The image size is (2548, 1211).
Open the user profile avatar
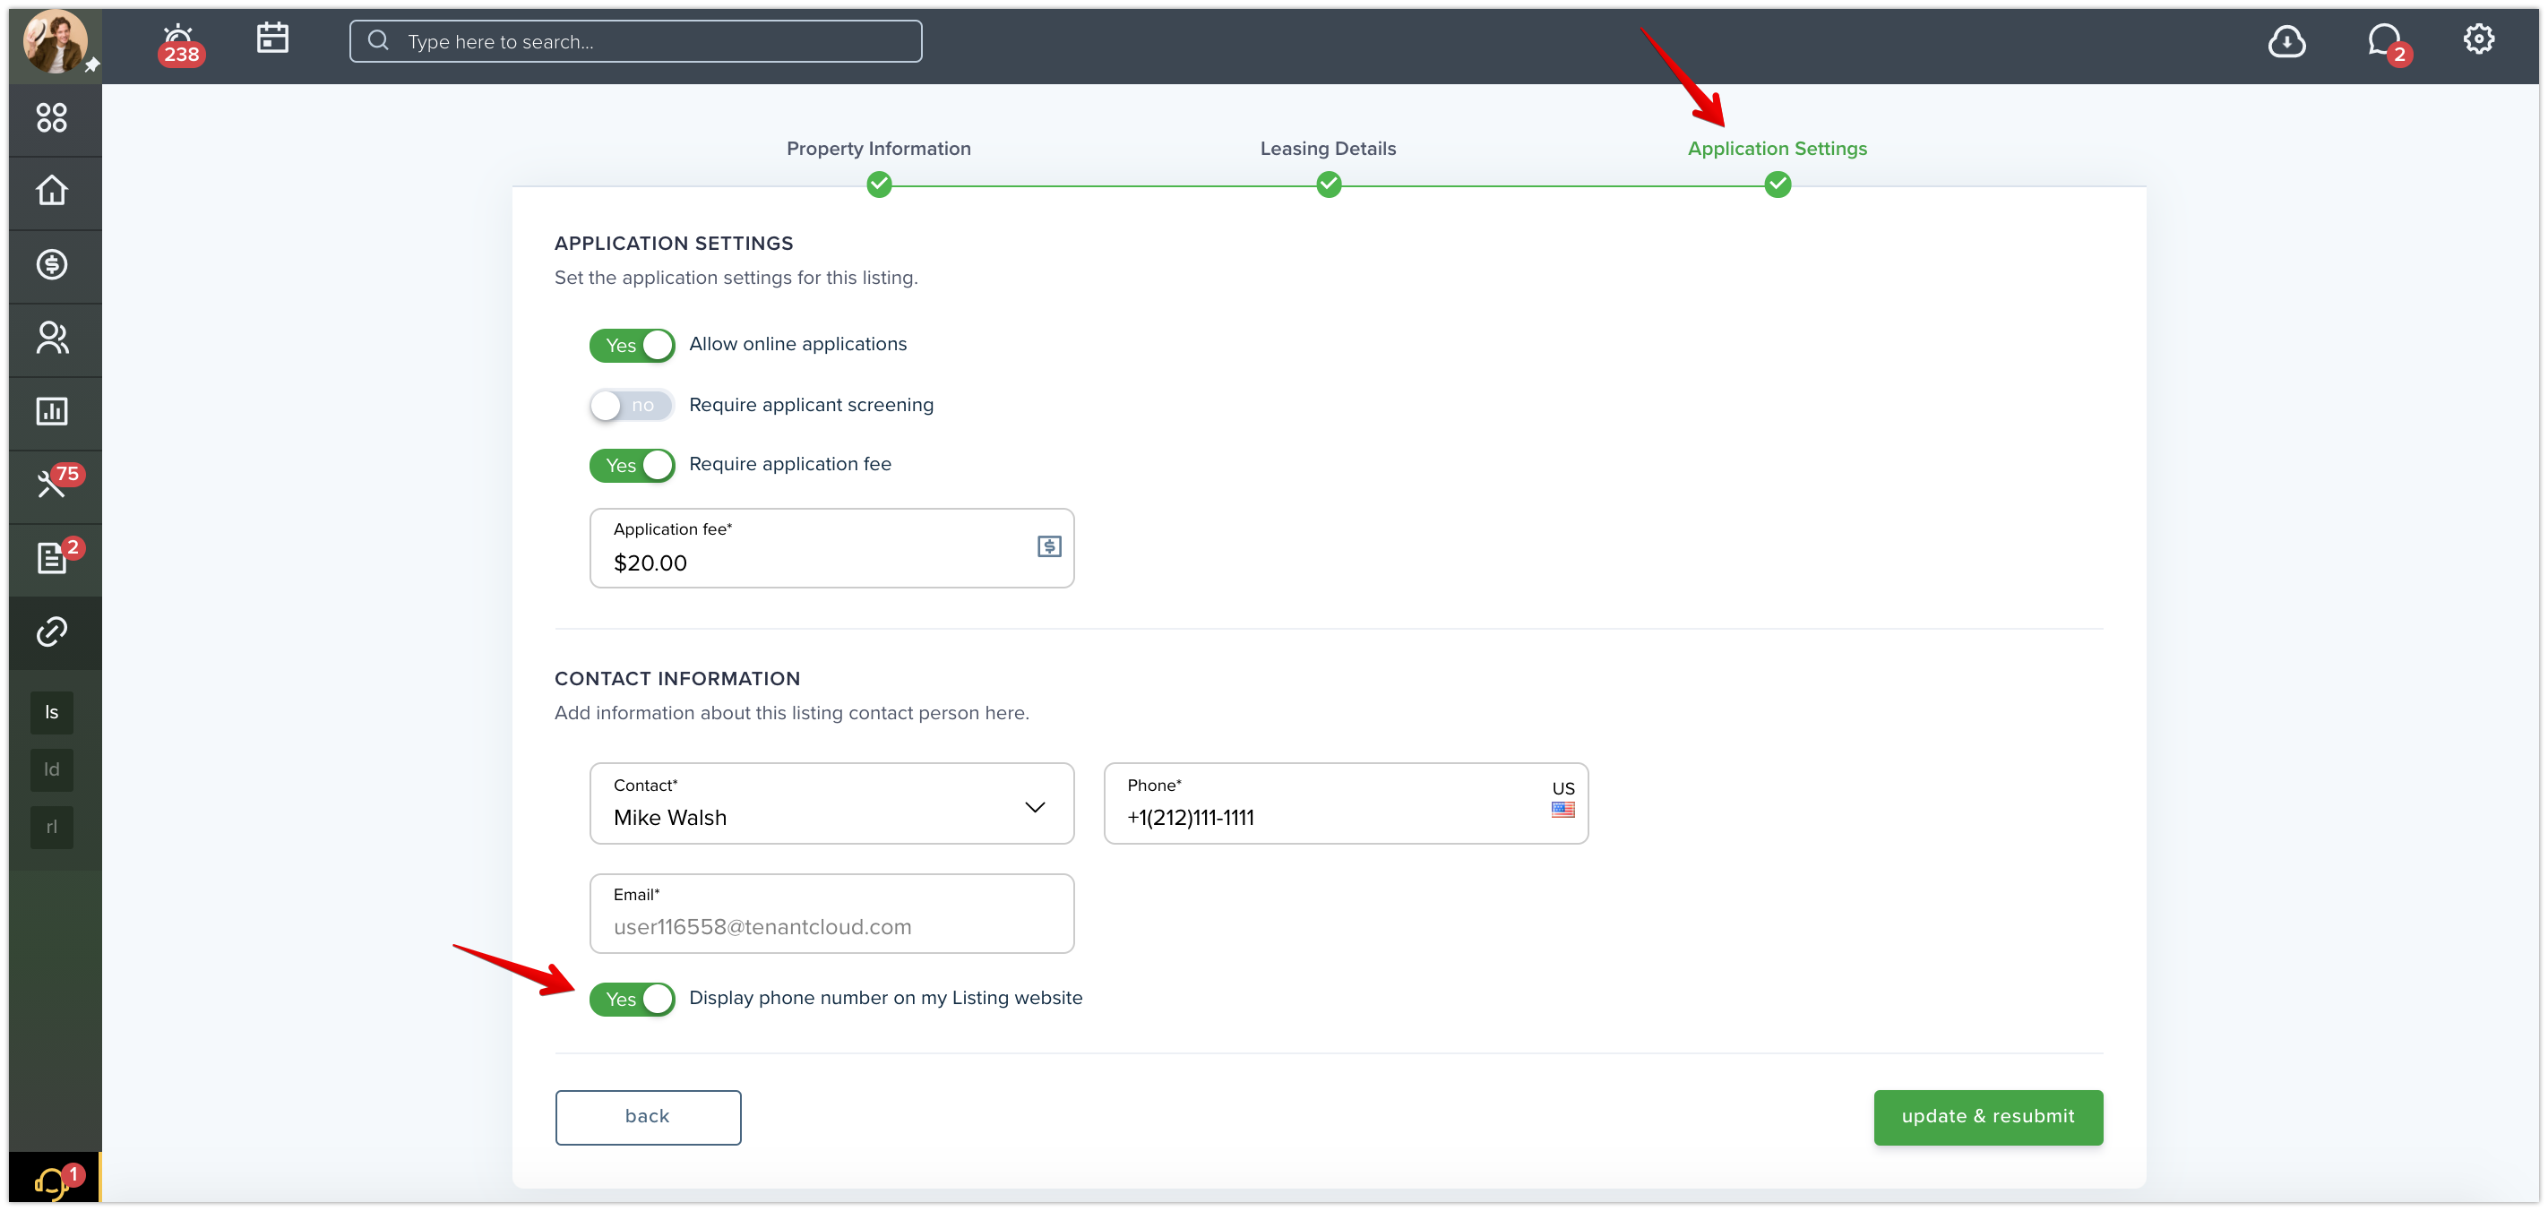tap(55, 41)
